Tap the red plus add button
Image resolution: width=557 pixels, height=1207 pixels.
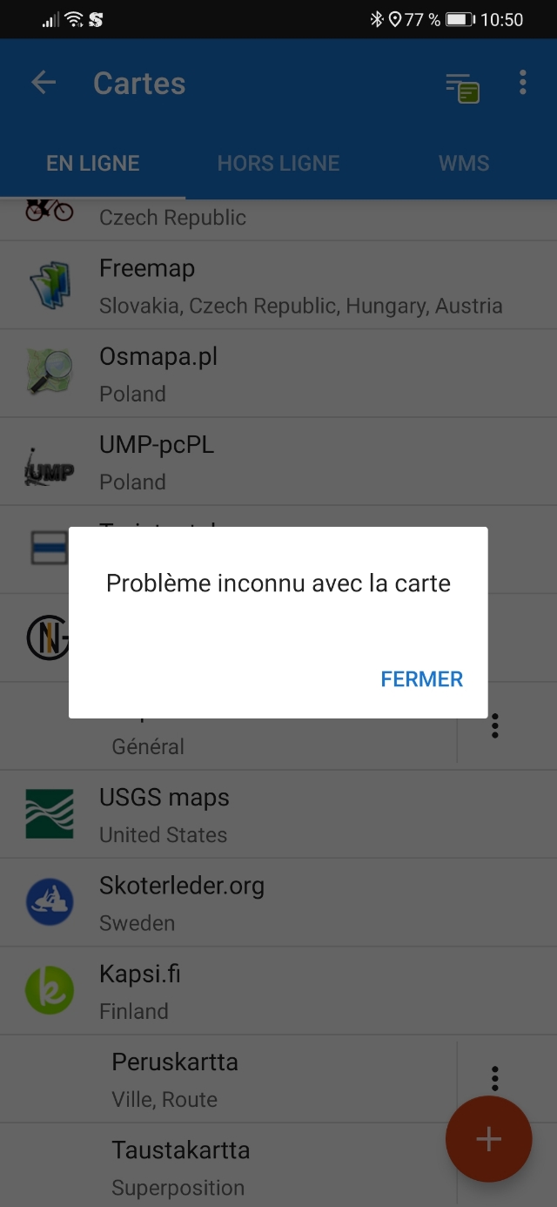point(488,1139)
